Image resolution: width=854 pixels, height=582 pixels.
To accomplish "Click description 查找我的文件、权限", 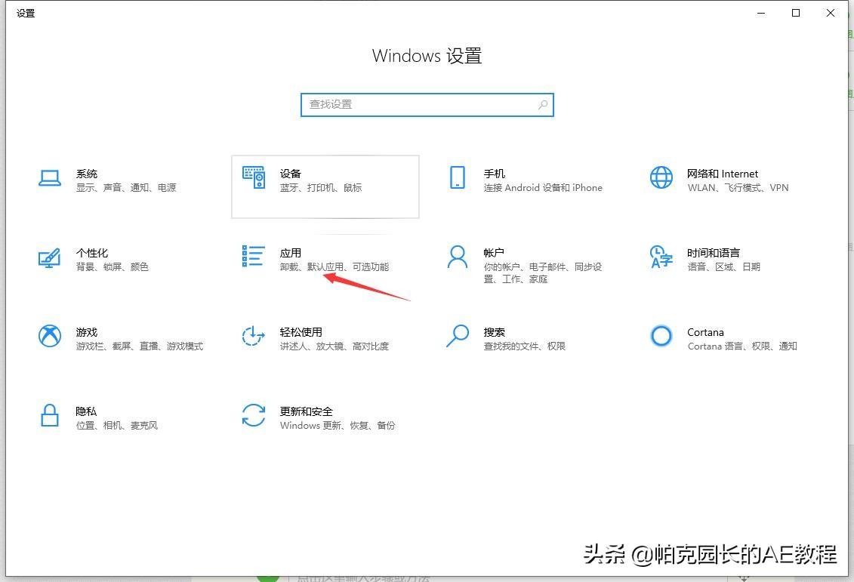I will click(525, 346).
